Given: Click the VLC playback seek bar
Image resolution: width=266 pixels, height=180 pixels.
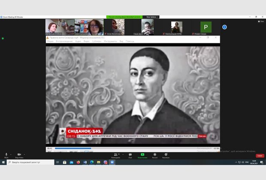Looking at the screenshot, I should (133, 148).
